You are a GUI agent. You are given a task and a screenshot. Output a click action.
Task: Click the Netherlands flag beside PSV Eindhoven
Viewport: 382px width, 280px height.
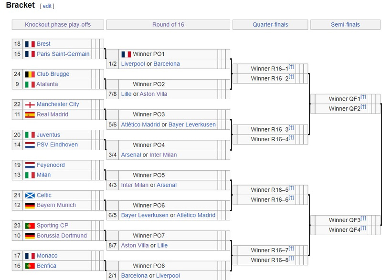tap(30, 145)
